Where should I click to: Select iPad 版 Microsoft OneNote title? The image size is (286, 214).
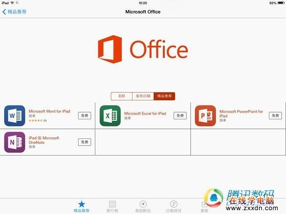pos(44,140)
